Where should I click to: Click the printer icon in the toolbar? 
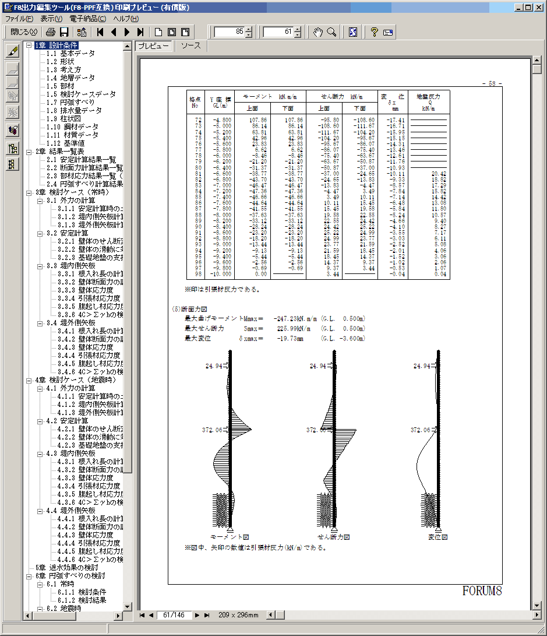click(x=51, y=32)
